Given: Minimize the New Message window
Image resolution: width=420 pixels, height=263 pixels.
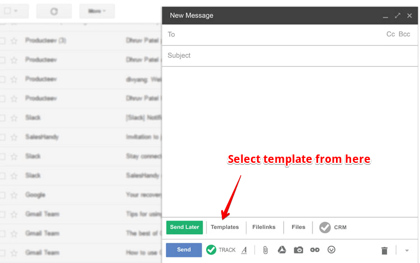Looking at the screenshot, I should (385, 16).
